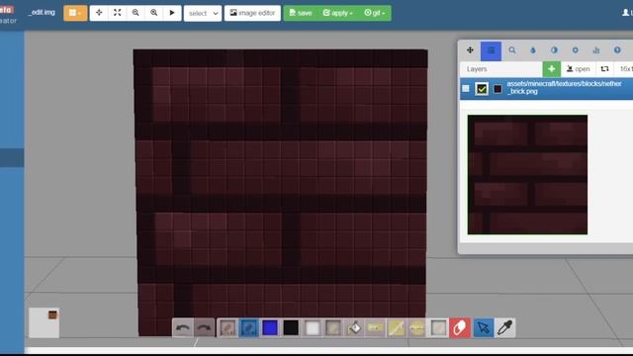The height and width of the screenshot is (356, 633).
Task: Open the 'apply' dropdown menu
Action: [337, 13]
